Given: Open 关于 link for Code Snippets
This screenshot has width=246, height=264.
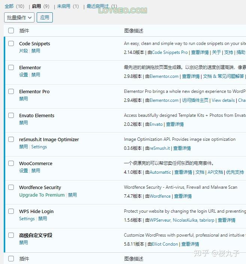Looking at the screenshot, I should [216, 52].
